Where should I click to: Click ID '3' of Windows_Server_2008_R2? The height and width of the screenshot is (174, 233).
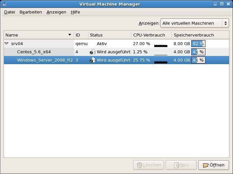(x=77, y=60)
